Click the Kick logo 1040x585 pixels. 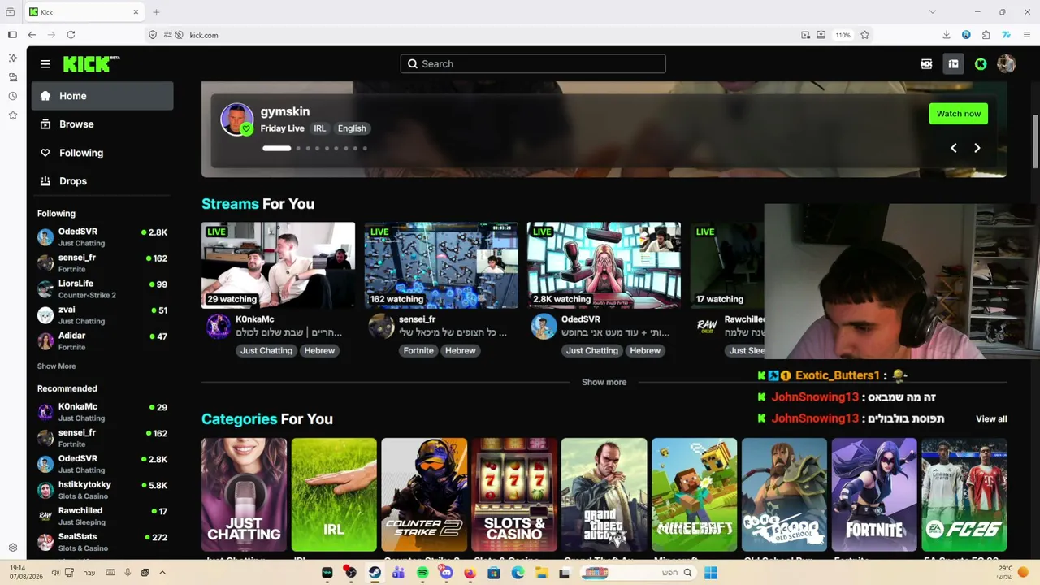point(91,64)
